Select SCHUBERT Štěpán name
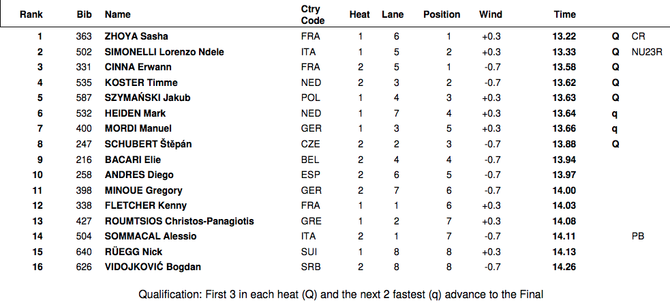The image size is (670, 307). [149, 144]
